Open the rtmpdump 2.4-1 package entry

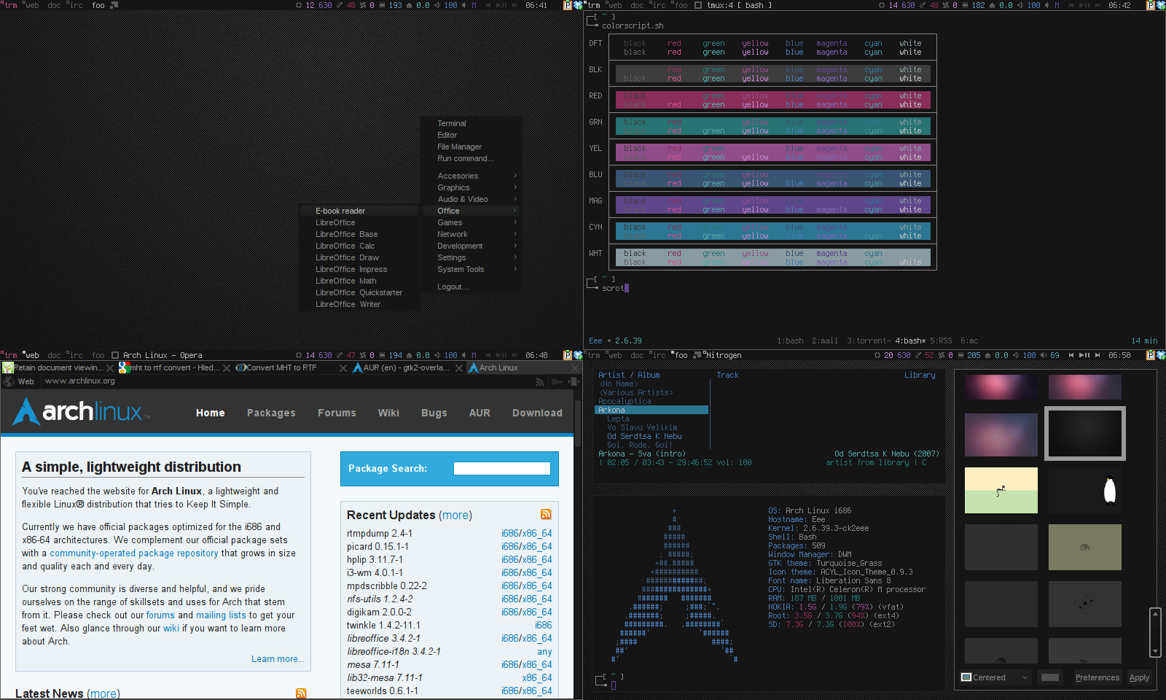tap(380, 533)
